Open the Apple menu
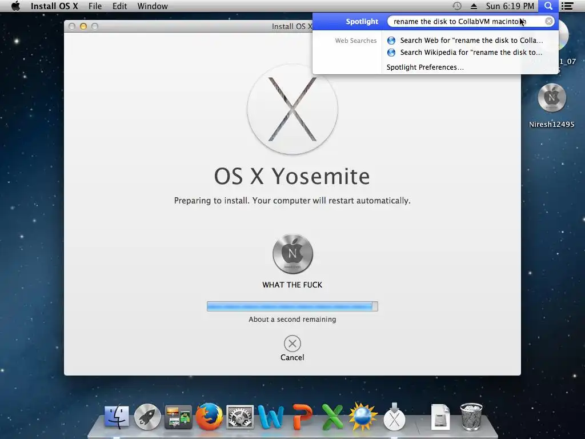585x439 pixels. coord(15,6)
